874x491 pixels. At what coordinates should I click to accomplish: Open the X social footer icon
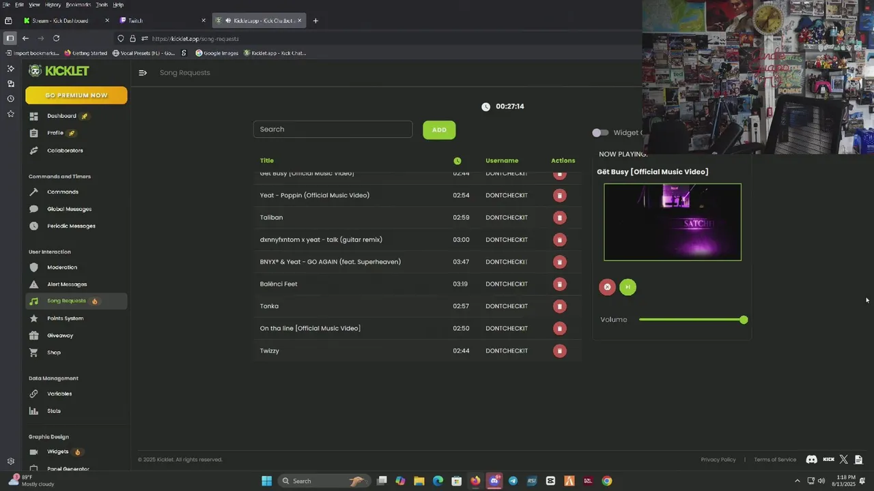click(x=843, y=460)
